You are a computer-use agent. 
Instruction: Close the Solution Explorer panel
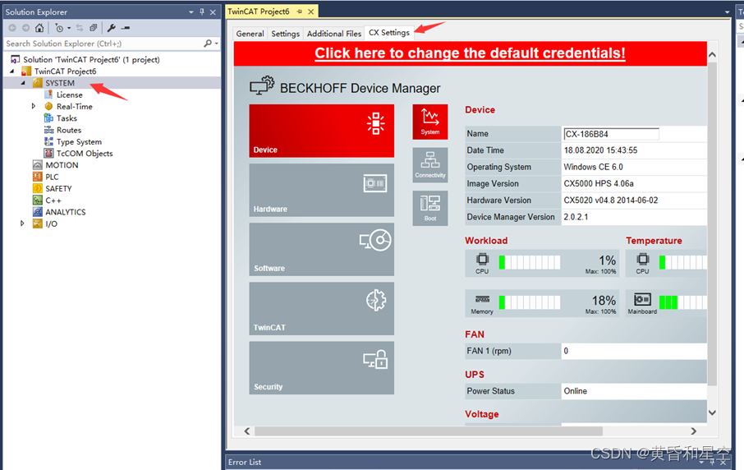point(213,12)
